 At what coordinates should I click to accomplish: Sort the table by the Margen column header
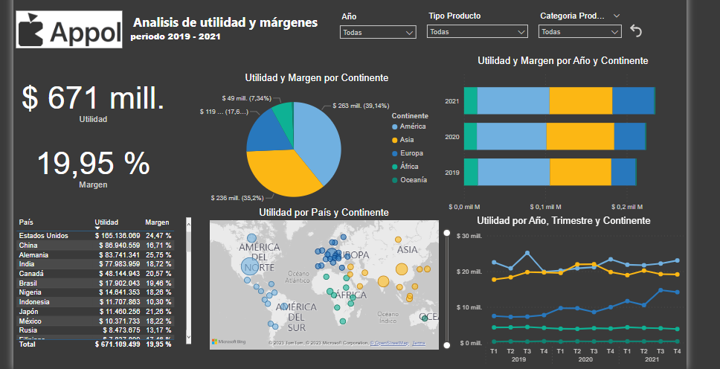point(157,222)
